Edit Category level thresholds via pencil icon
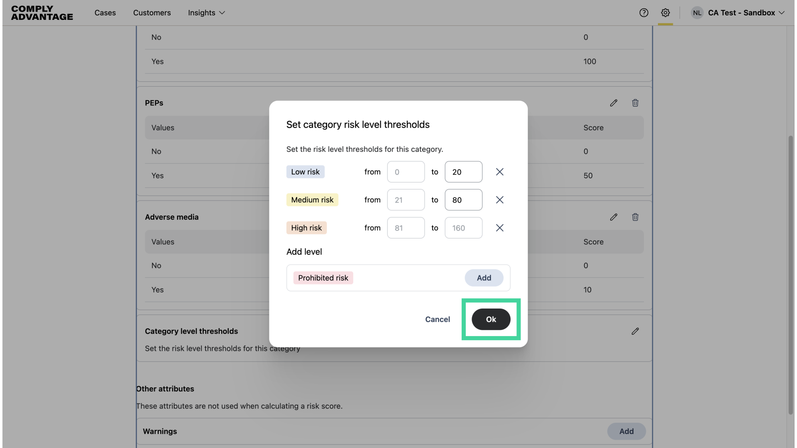 [x=636, y=331]
